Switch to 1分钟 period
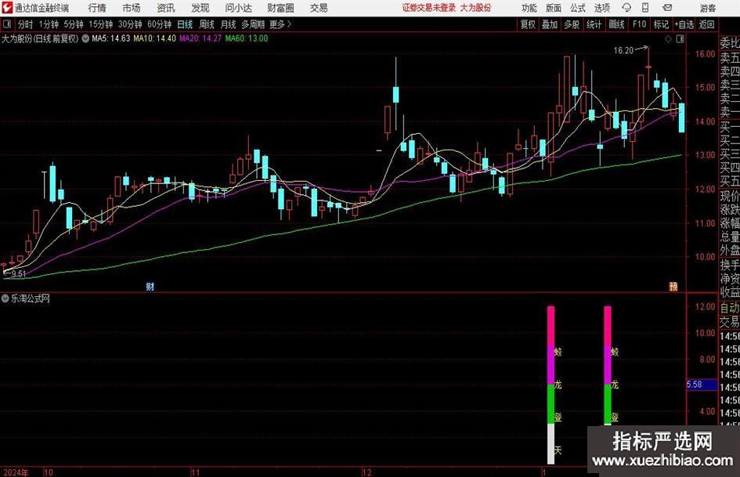The image size is (740, 477). (x=49, y=24)
